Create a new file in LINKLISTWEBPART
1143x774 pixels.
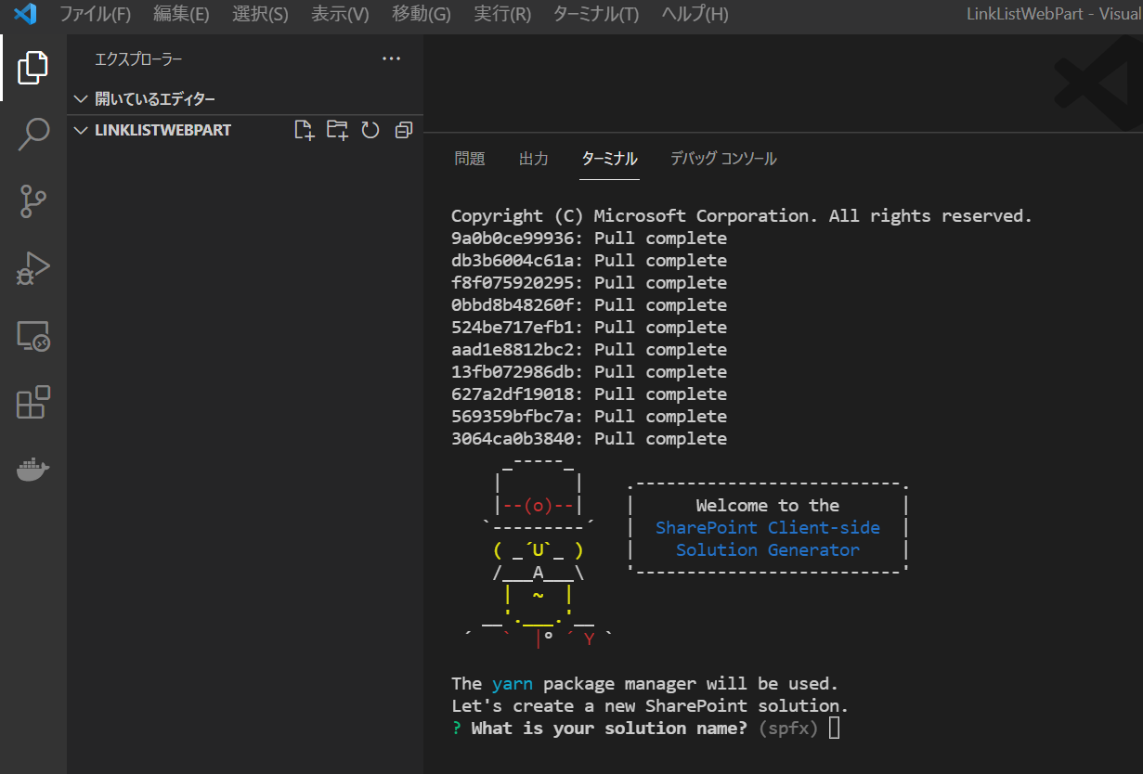coord(304,130)
